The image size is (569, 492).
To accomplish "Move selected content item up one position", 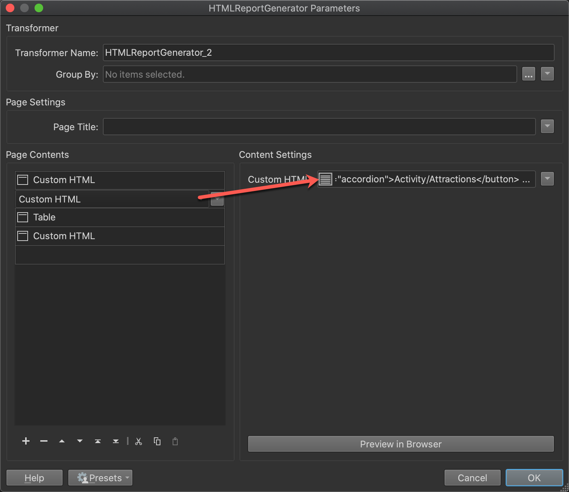I will coord(62,441).
